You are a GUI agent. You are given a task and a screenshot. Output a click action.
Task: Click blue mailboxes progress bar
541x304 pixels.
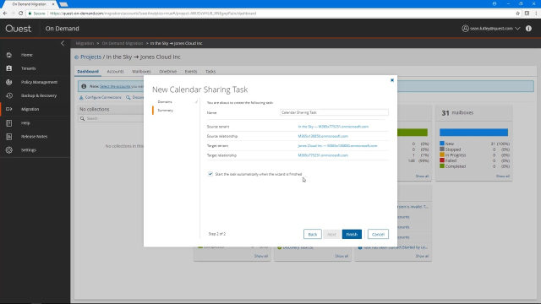click(x=473, y=133)
